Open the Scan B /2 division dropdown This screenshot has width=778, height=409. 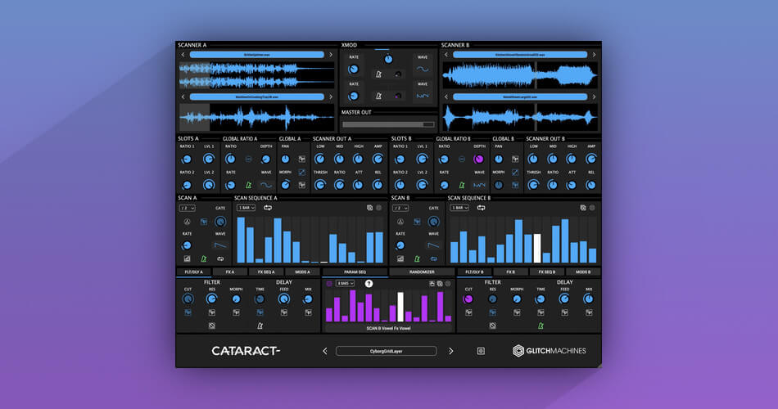click(400, 209)
